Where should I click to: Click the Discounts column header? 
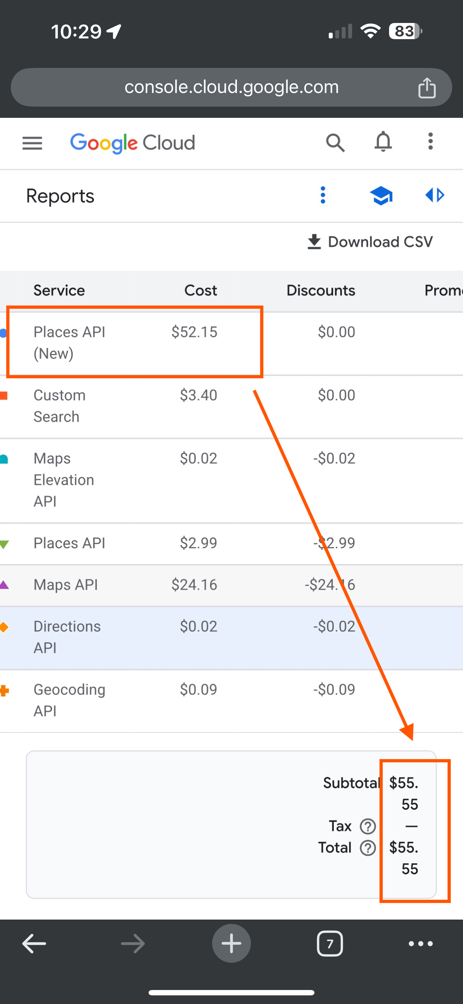coord(321,290)
